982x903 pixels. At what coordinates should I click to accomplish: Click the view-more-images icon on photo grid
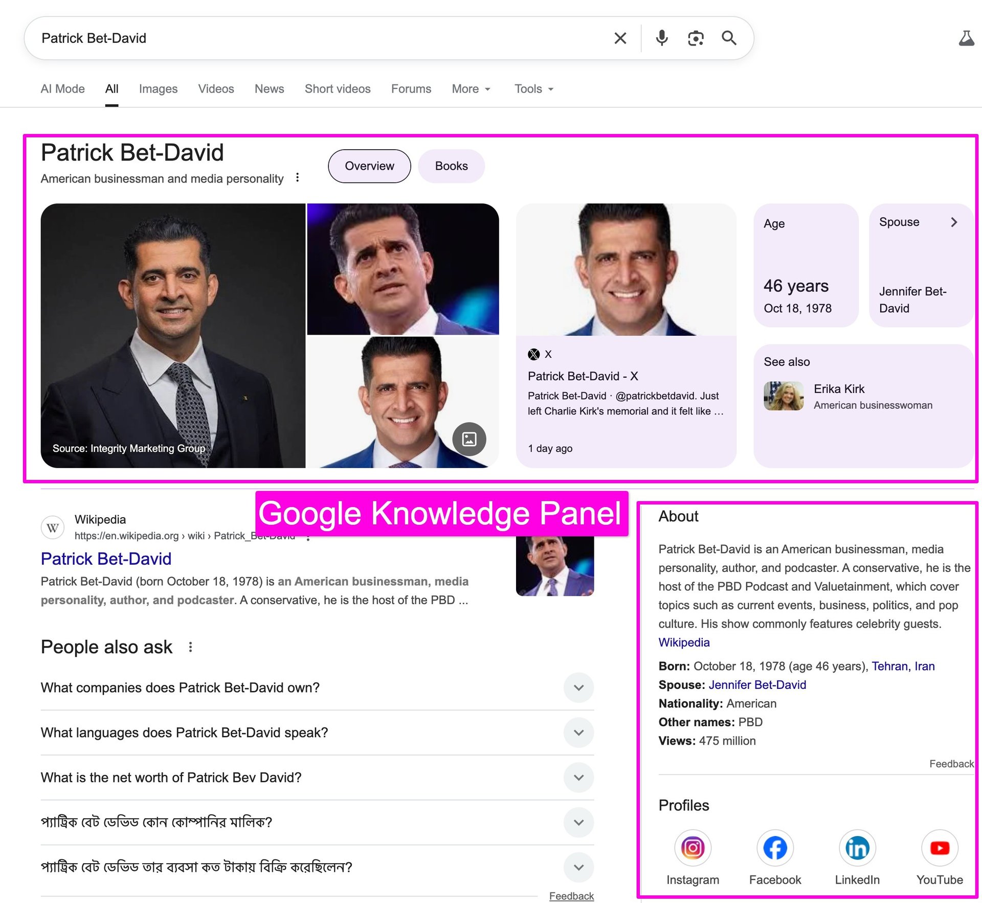469,439
